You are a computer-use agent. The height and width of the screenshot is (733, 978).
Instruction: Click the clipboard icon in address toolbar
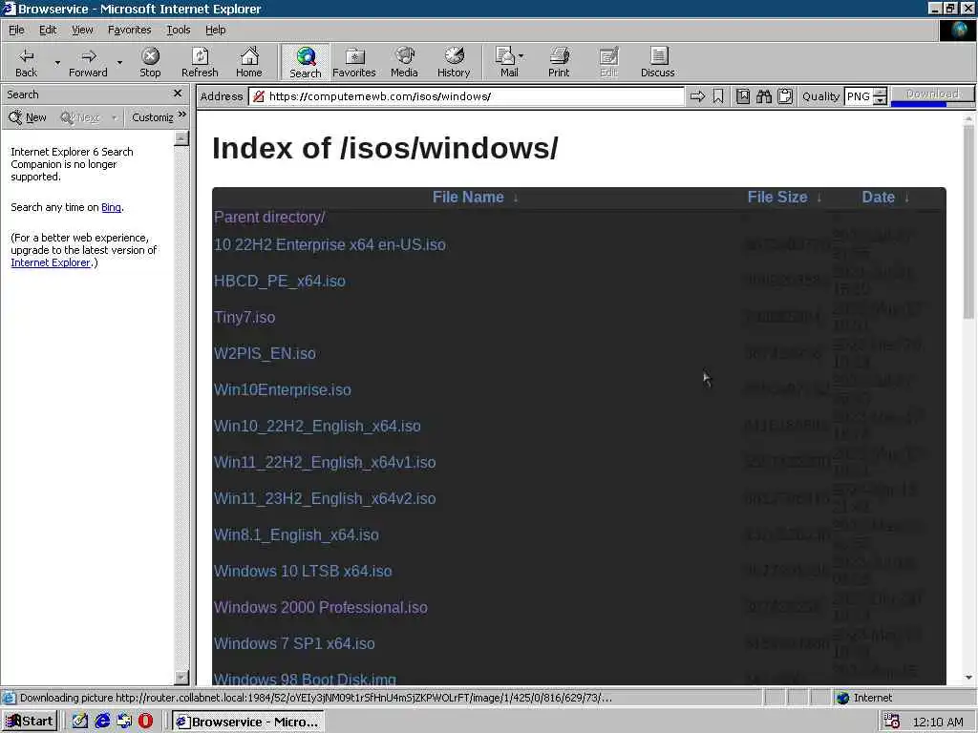click(x=785, y=96)
